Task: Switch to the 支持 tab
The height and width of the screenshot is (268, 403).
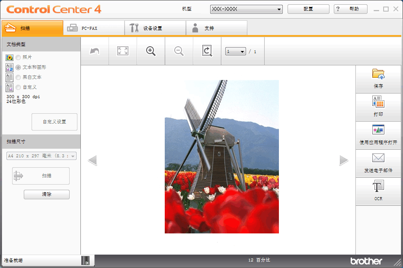Action: (216, 28)
